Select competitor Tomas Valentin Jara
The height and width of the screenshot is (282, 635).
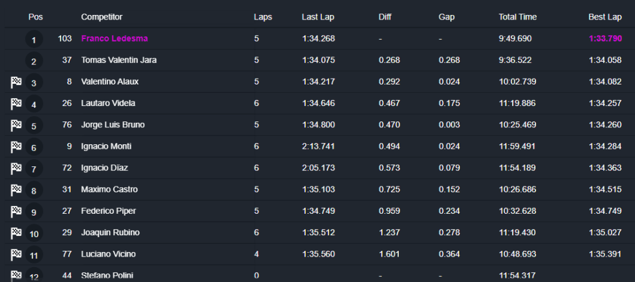pyautogui.click(x=119, y=60)
